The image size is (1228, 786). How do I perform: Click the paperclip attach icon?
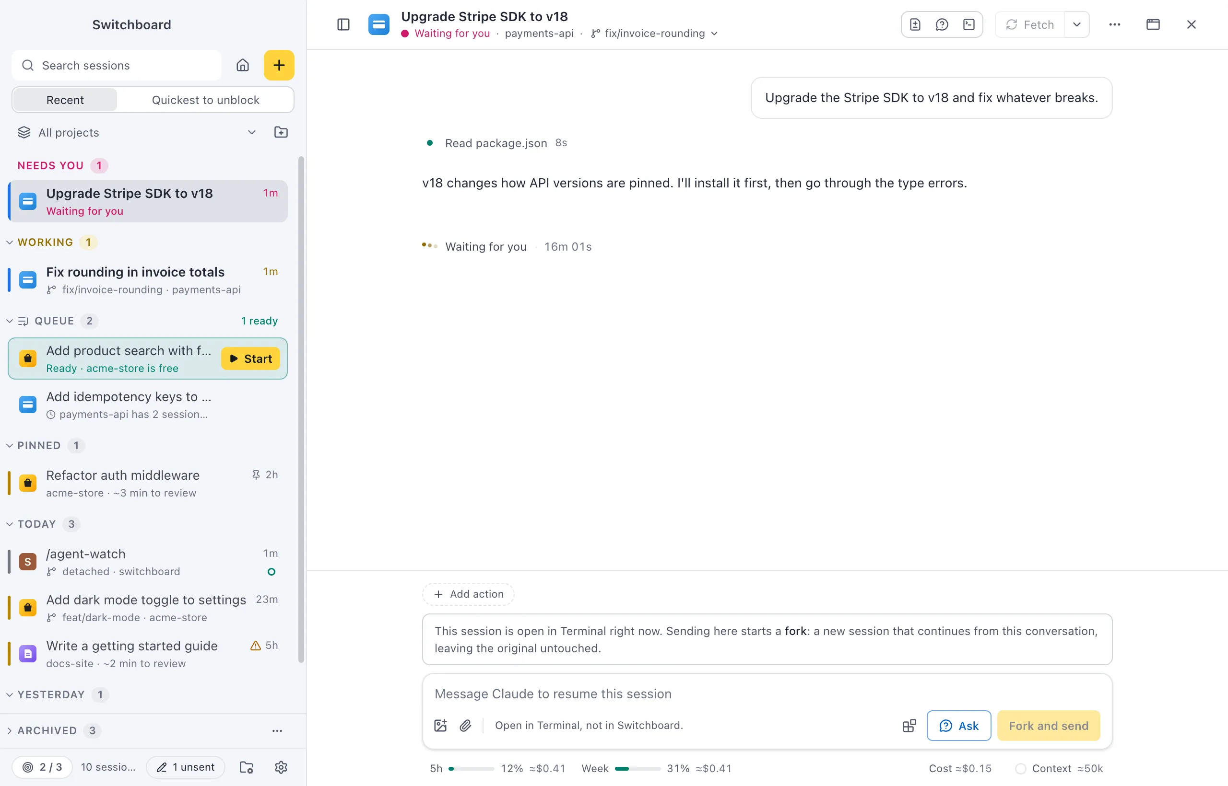tap(465, 725)
